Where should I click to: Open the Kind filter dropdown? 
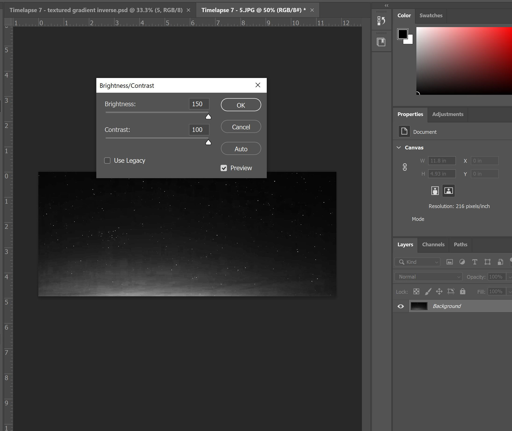pos(418,262)
